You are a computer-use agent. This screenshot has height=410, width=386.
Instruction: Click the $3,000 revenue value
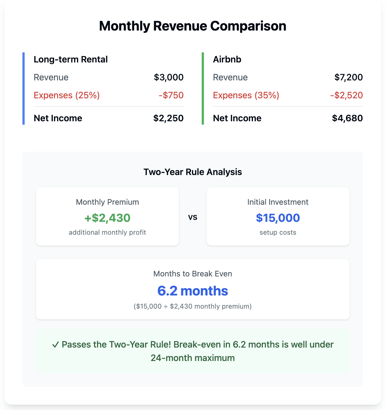coord(169,77)
